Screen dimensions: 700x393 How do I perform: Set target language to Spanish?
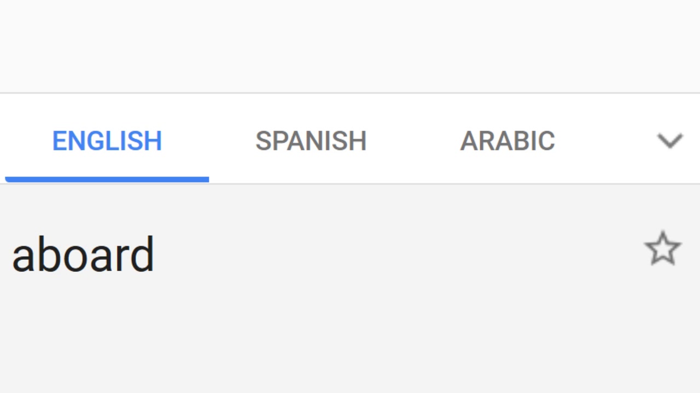tap(311, 141)
